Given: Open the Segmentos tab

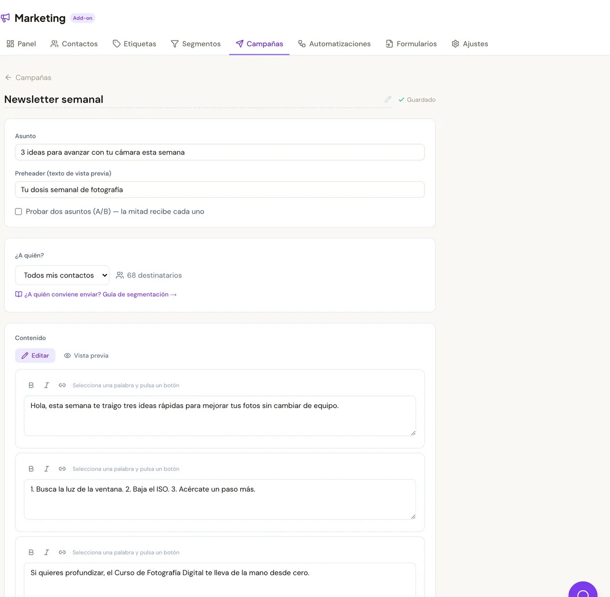Looking at the screenshot, I should (x=195, y=44).
